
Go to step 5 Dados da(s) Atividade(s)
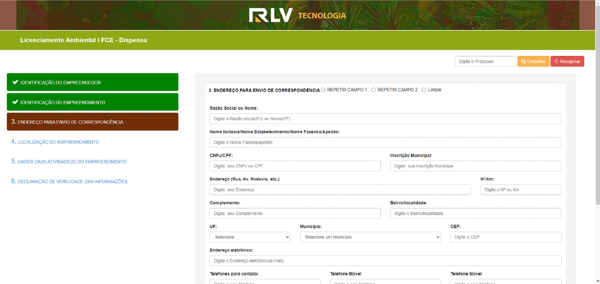[69, 161]
